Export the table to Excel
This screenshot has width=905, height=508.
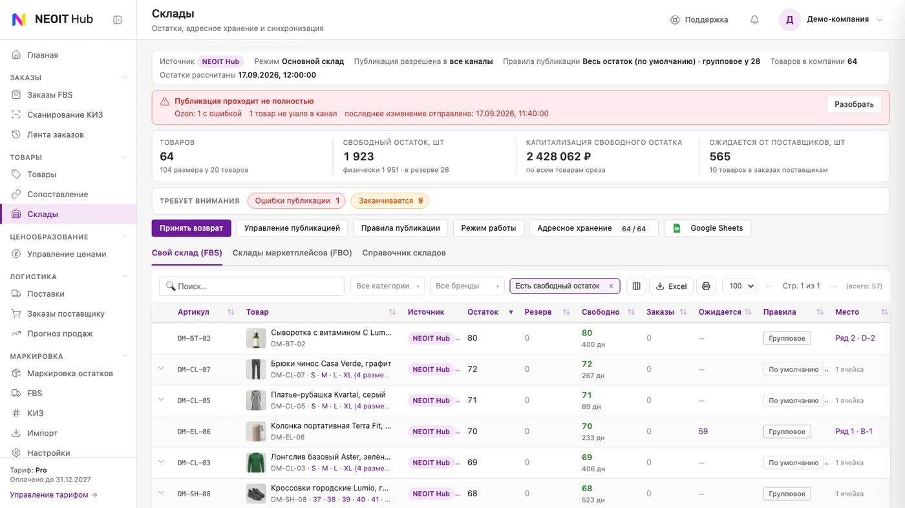click(671, 286)
